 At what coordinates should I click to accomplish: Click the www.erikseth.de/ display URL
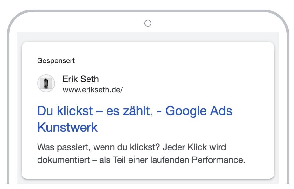click(93, 90)
